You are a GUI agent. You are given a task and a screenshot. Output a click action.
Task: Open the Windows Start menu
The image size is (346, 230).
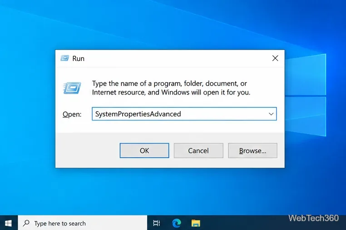tap(8, 223)
